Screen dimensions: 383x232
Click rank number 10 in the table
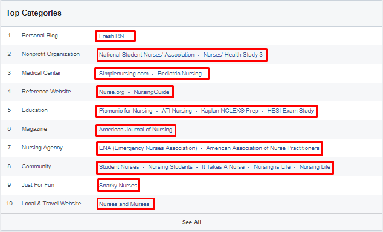pos(9,204)
